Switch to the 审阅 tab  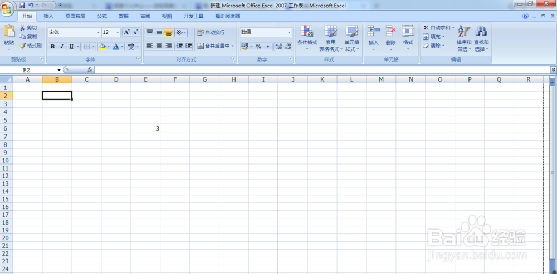click(x=145, y=16)
